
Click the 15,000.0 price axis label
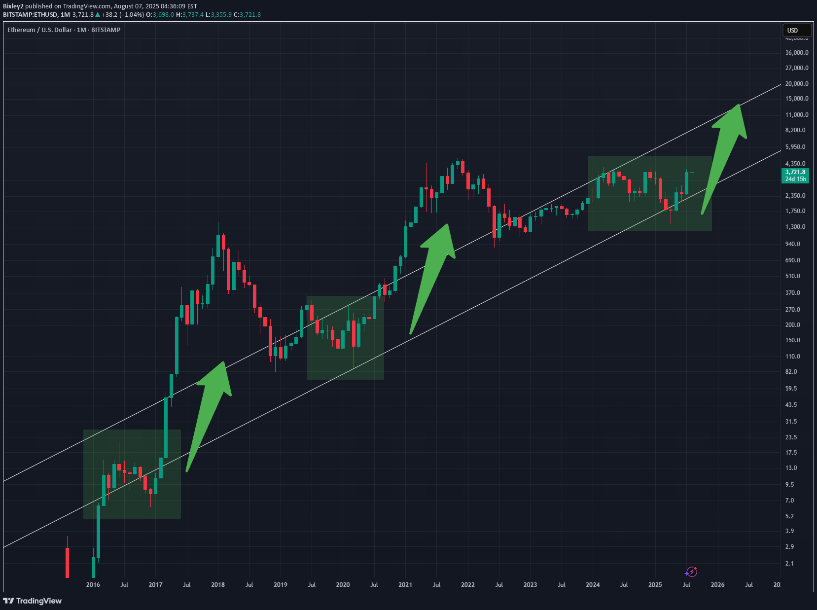797,99
